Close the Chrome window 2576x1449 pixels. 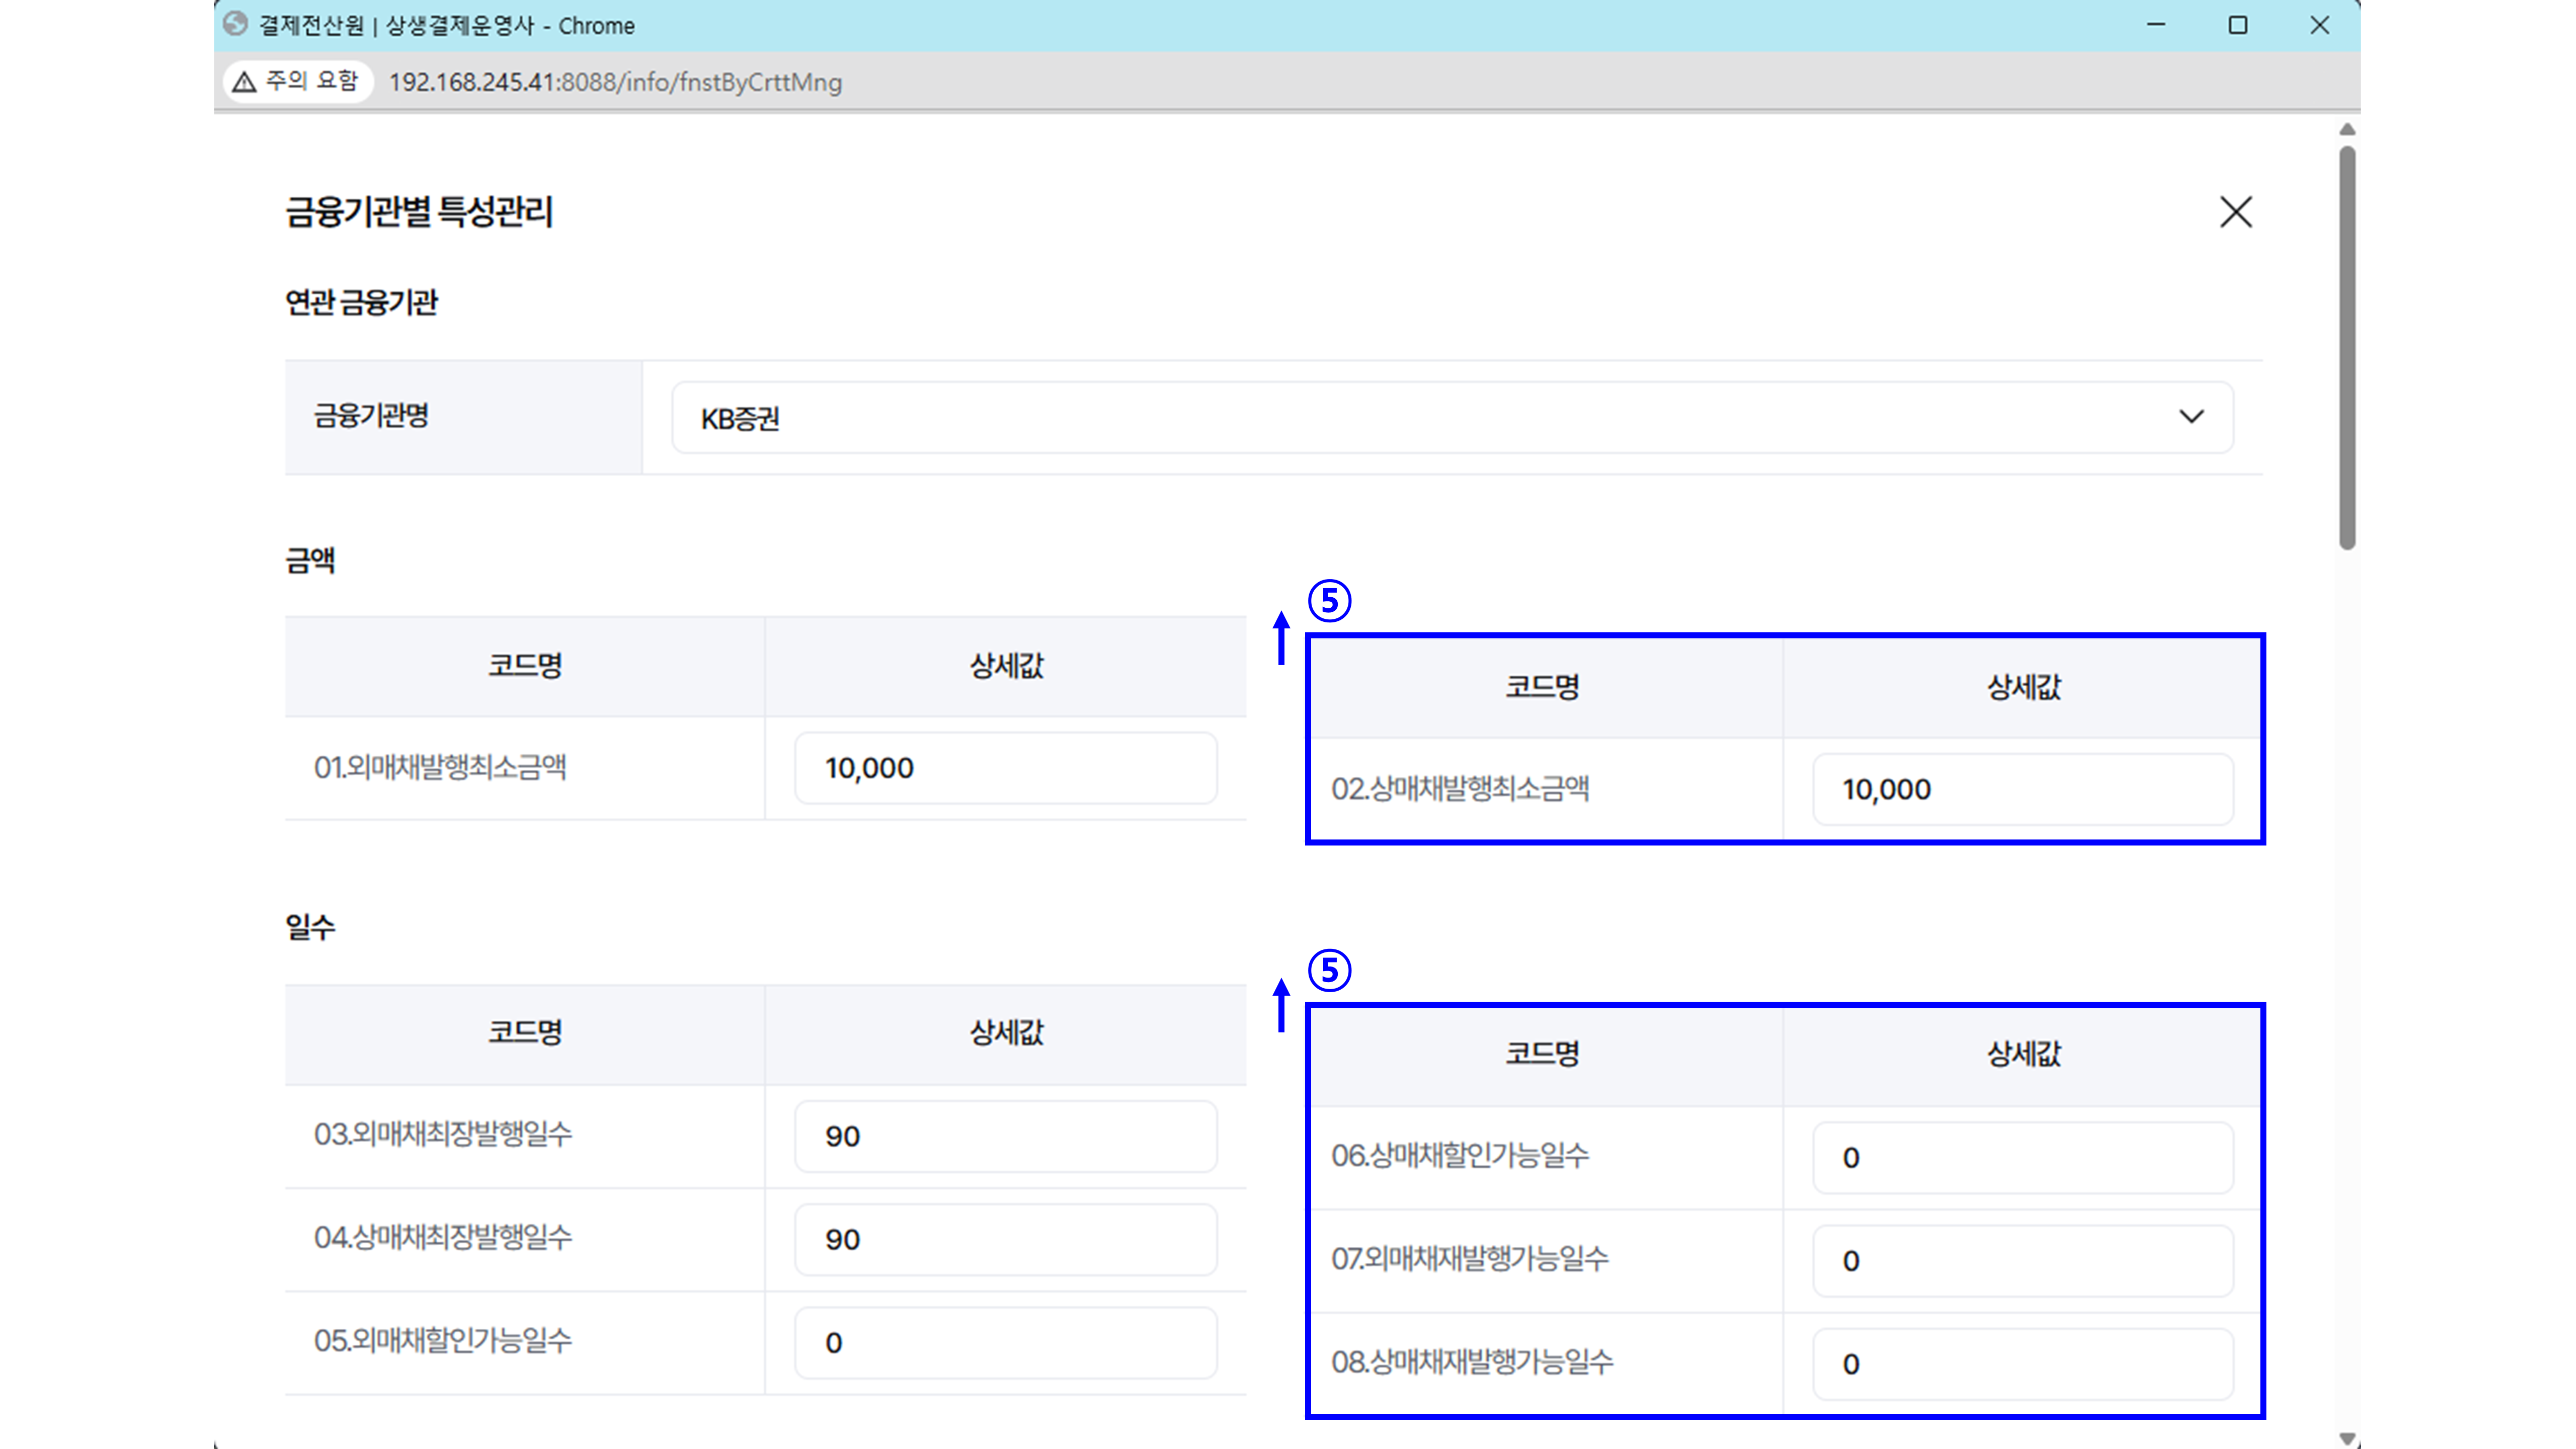click(x=2320, y=25)
